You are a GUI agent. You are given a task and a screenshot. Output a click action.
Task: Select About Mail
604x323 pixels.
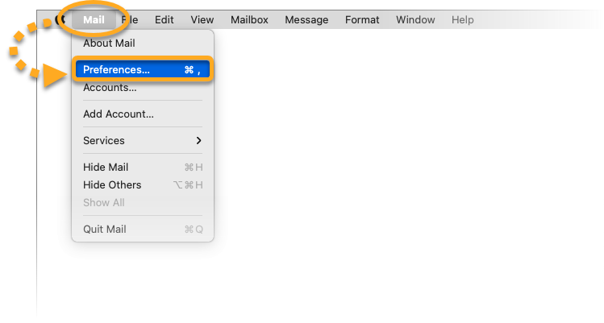point(109,43)
